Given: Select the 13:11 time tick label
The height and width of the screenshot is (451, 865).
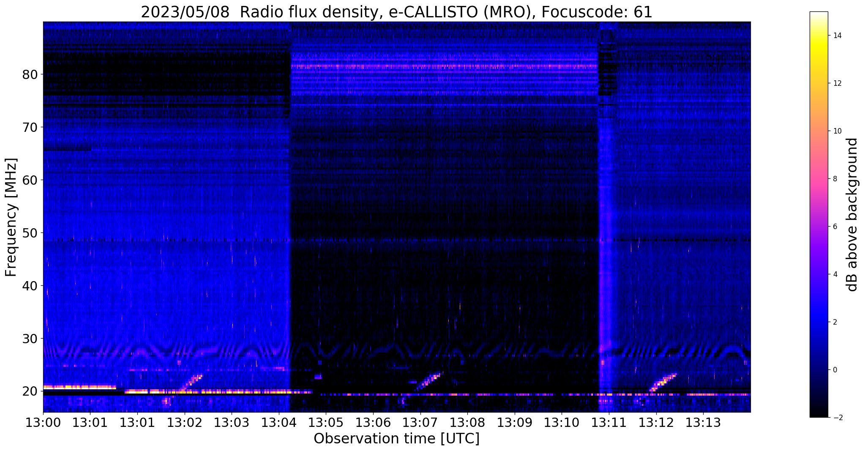Looking at the screenshot, I should click(609, 422).
